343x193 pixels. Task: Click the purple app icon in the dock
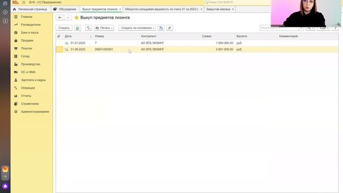point(5,186)
